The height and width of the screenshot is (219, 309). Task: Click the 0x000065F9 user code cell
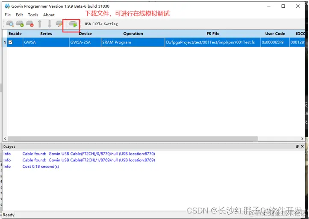click(275, 42)
